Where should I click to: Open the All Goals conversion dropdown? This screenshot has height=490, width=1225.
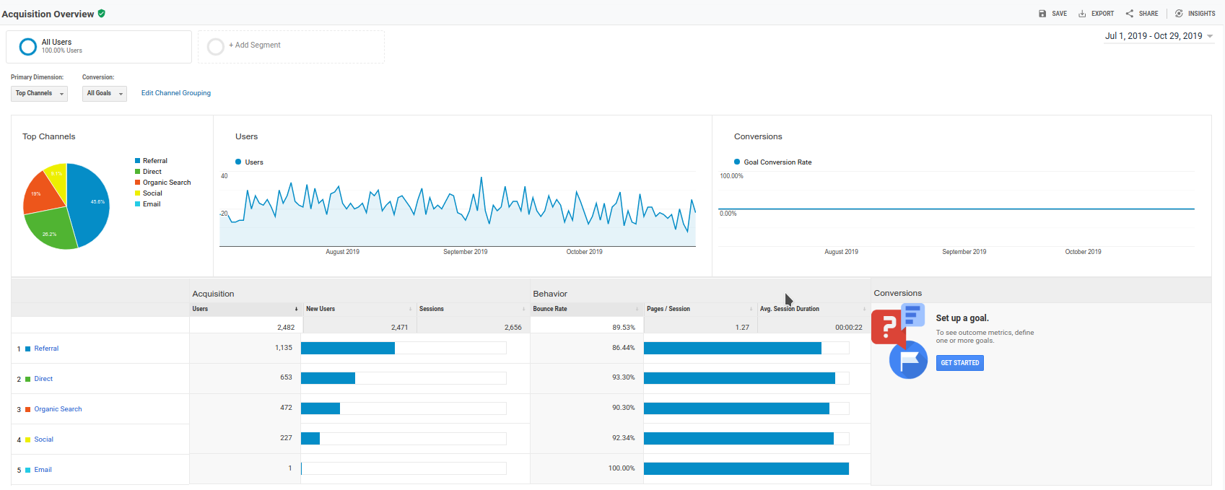(105, 94)
